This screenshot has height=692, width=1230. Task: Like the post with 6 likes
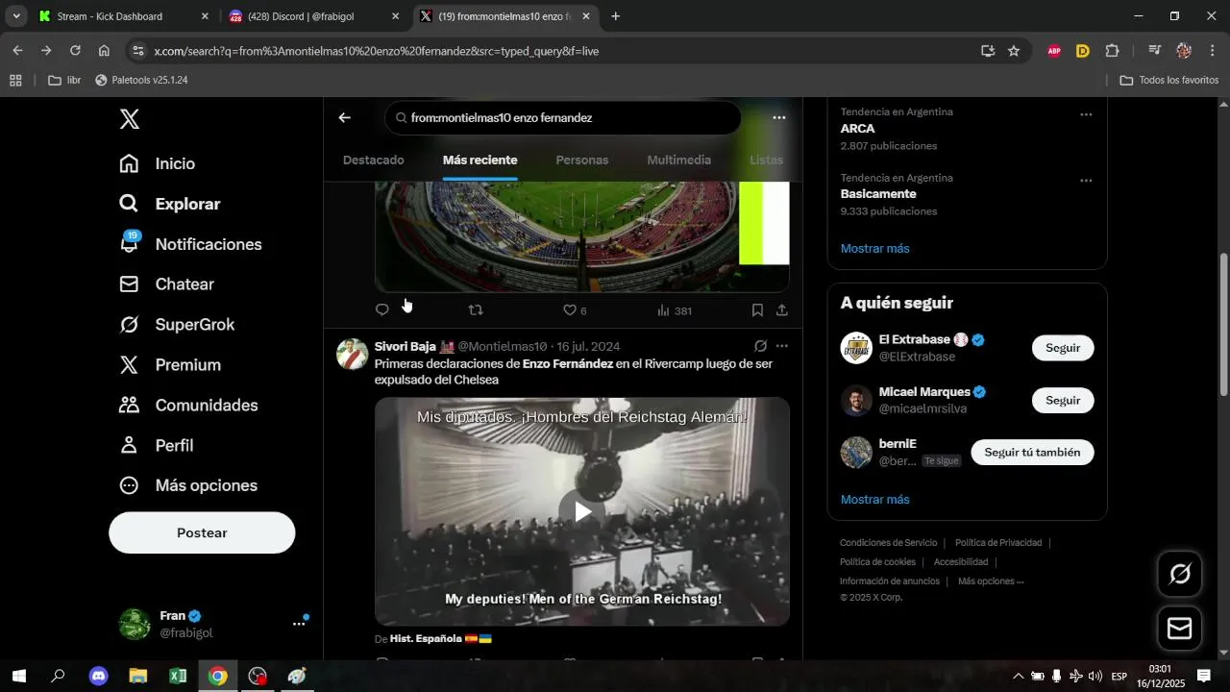tap(575, 310)
